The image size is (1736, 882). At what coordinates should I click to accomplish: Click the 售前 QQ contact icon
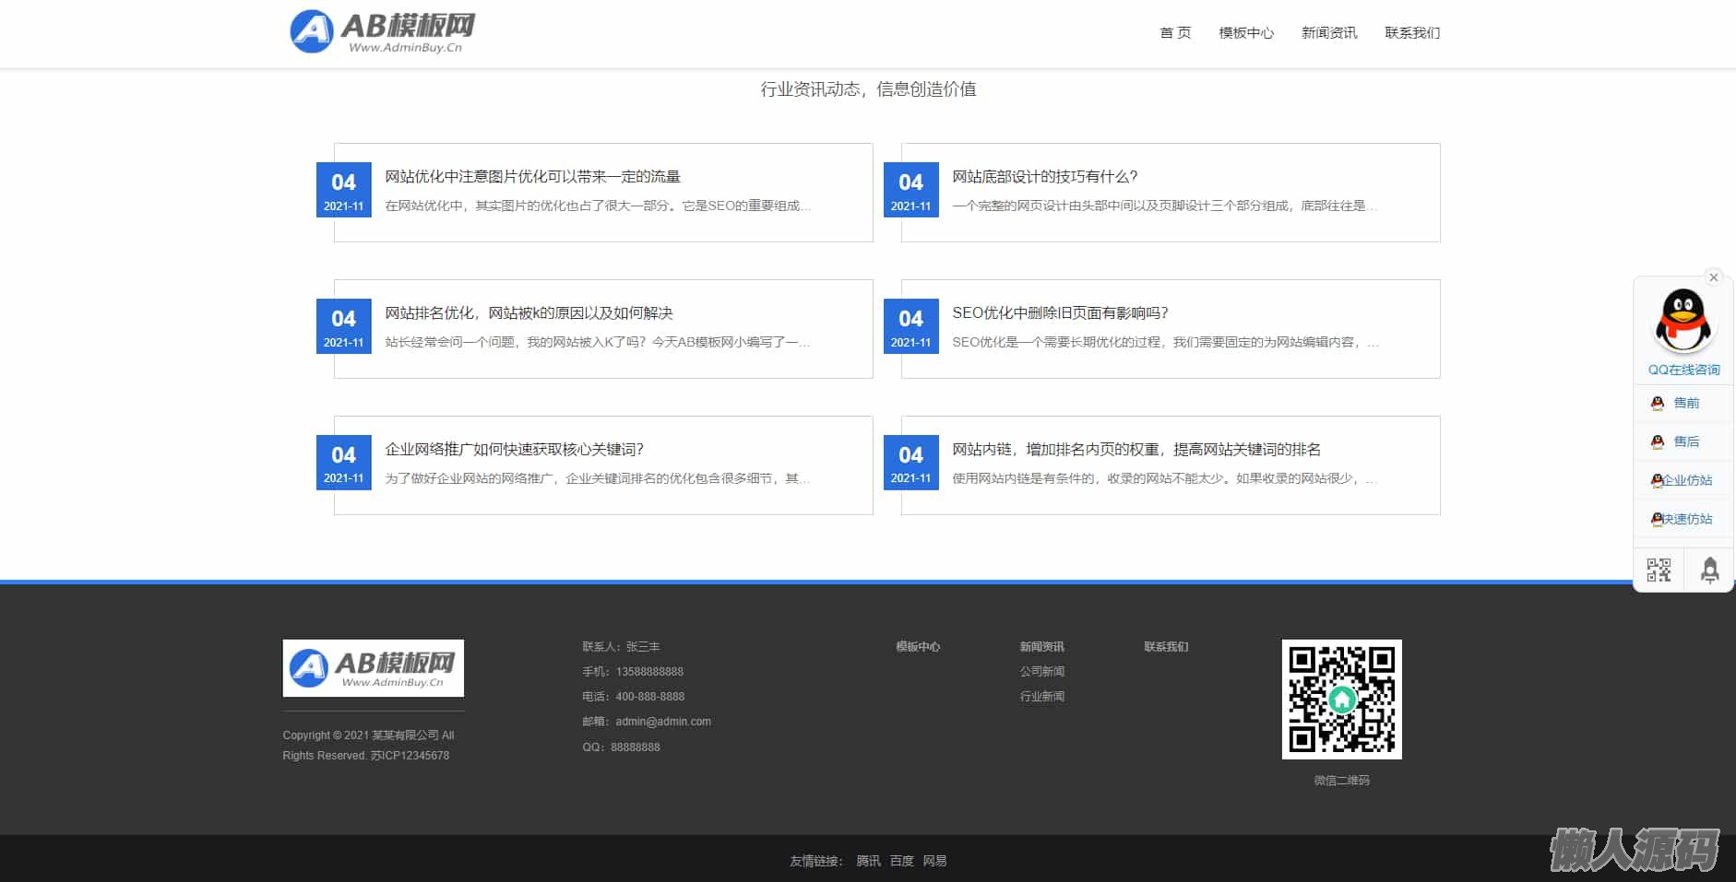coord(1658,403)
